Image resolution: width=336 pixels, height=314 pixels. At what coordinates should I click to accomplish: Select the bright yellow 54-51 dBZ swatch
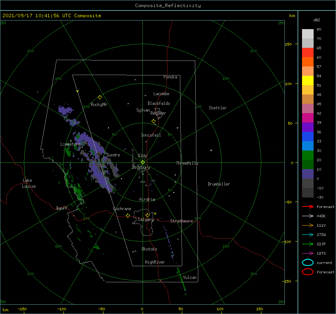pos(308,81)
